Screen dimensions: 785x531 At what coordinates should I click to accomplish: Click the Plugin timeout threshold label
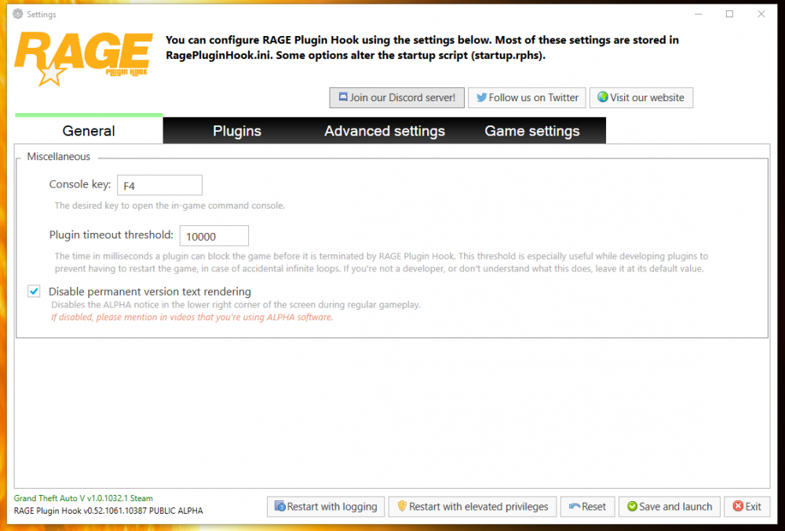(111, 235)
